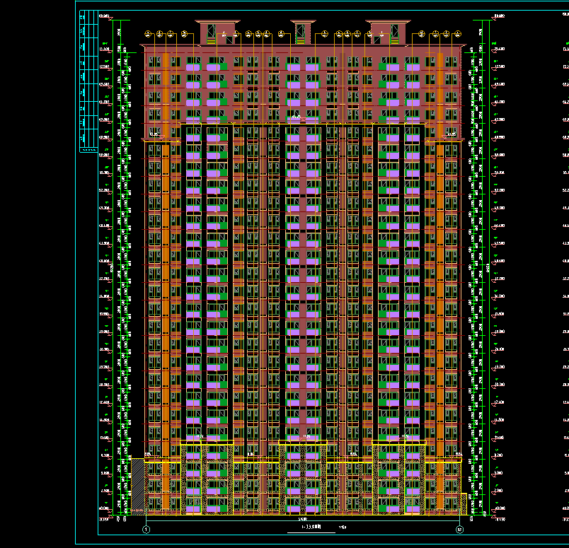Viewport: 569px width, 548px height.
Task: Click axis bubble 1 at bottom left
Action: click(x=146, y=528)
